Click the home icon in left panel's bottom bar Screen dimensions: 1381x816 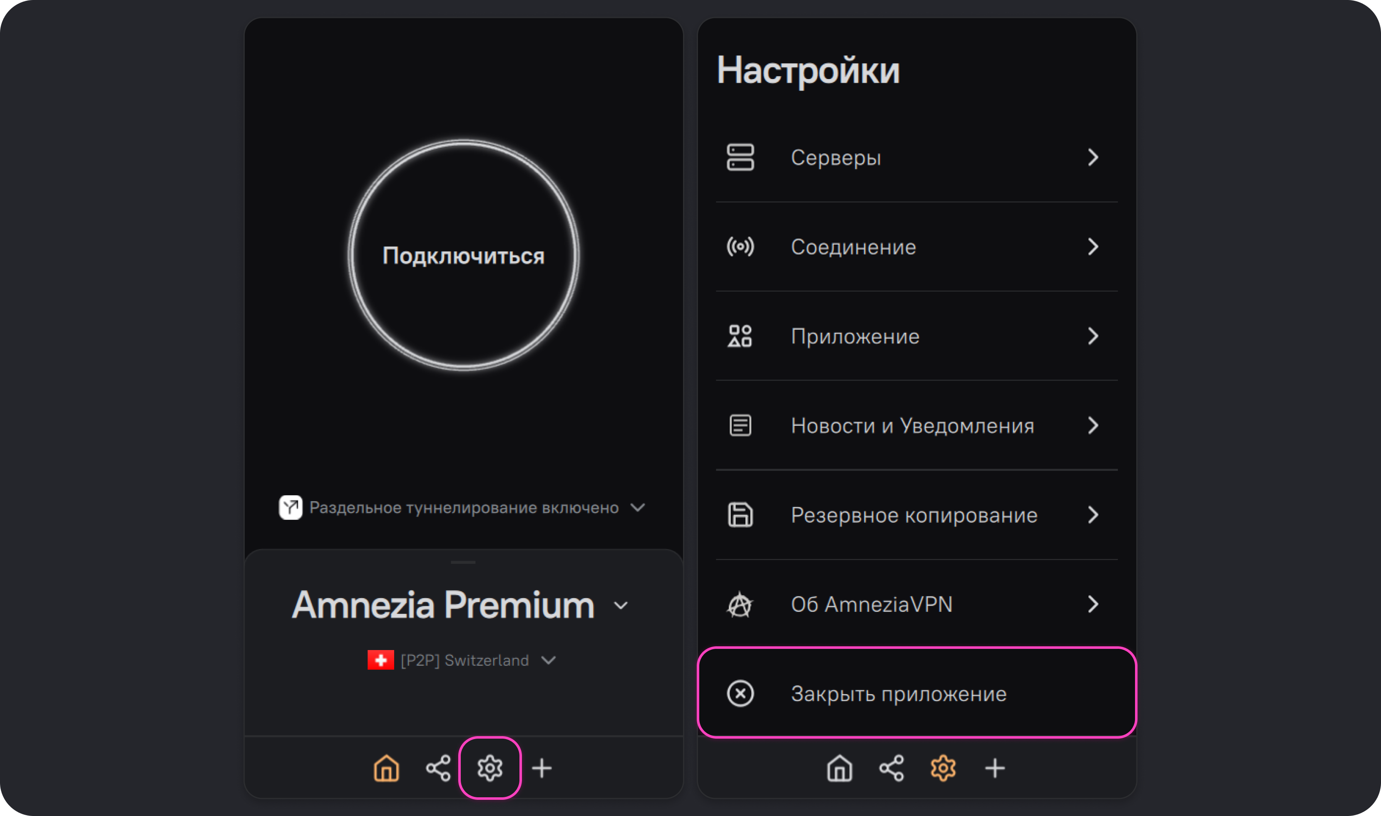click(386, 768)
